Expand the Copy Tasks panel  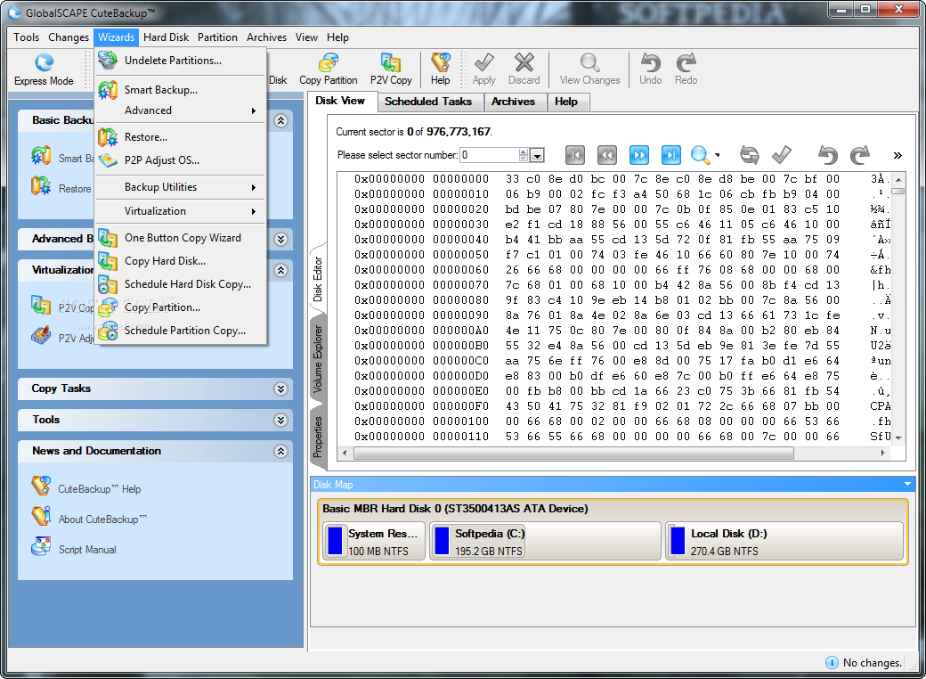(x=281, y=389)
